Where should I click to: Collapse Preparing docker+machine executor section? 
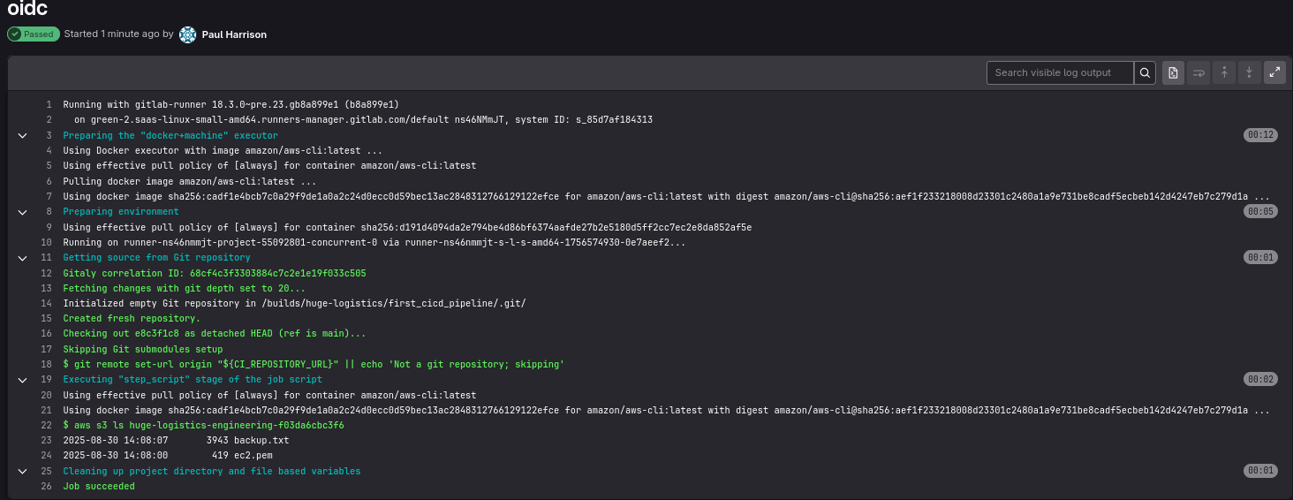pyautogui.click(x=22, y=136)
